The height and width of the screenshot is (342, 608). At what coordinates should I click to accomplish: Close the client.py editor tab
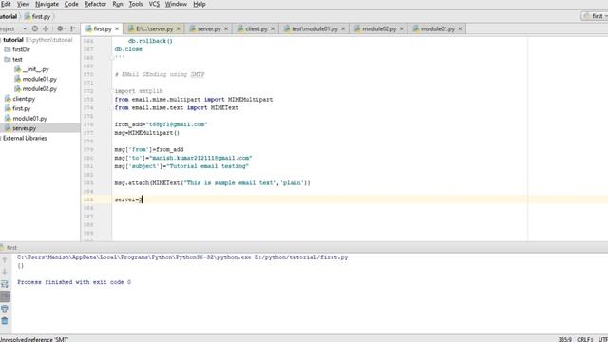click(273, 28)
